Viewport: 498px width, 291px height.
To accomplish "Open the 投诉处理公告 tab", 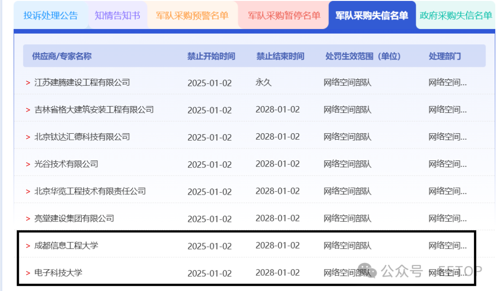I will 51,15.
